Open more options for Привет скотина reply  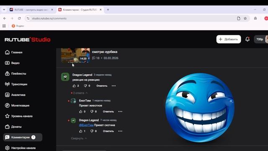[x=120, y=131]
